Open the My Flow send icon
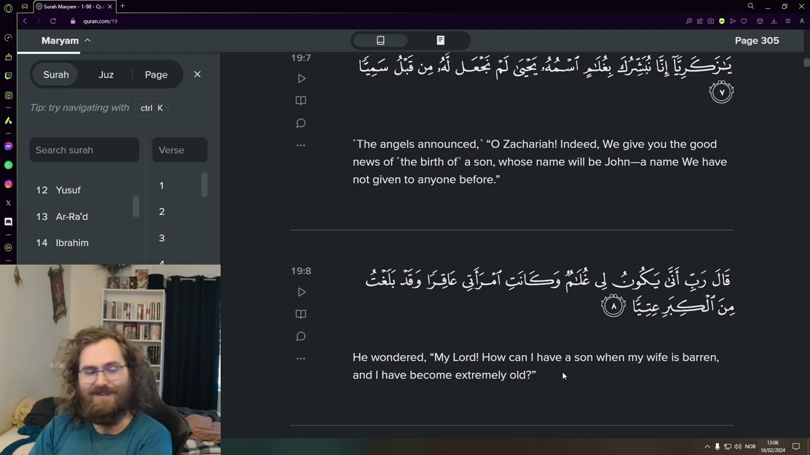 click(733, 21)
